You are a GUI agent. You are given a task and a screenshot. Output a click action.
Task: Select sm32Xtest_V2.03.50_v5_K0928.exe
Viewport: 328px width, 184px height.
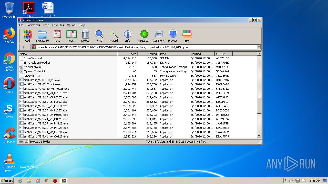tap(46, 89)
